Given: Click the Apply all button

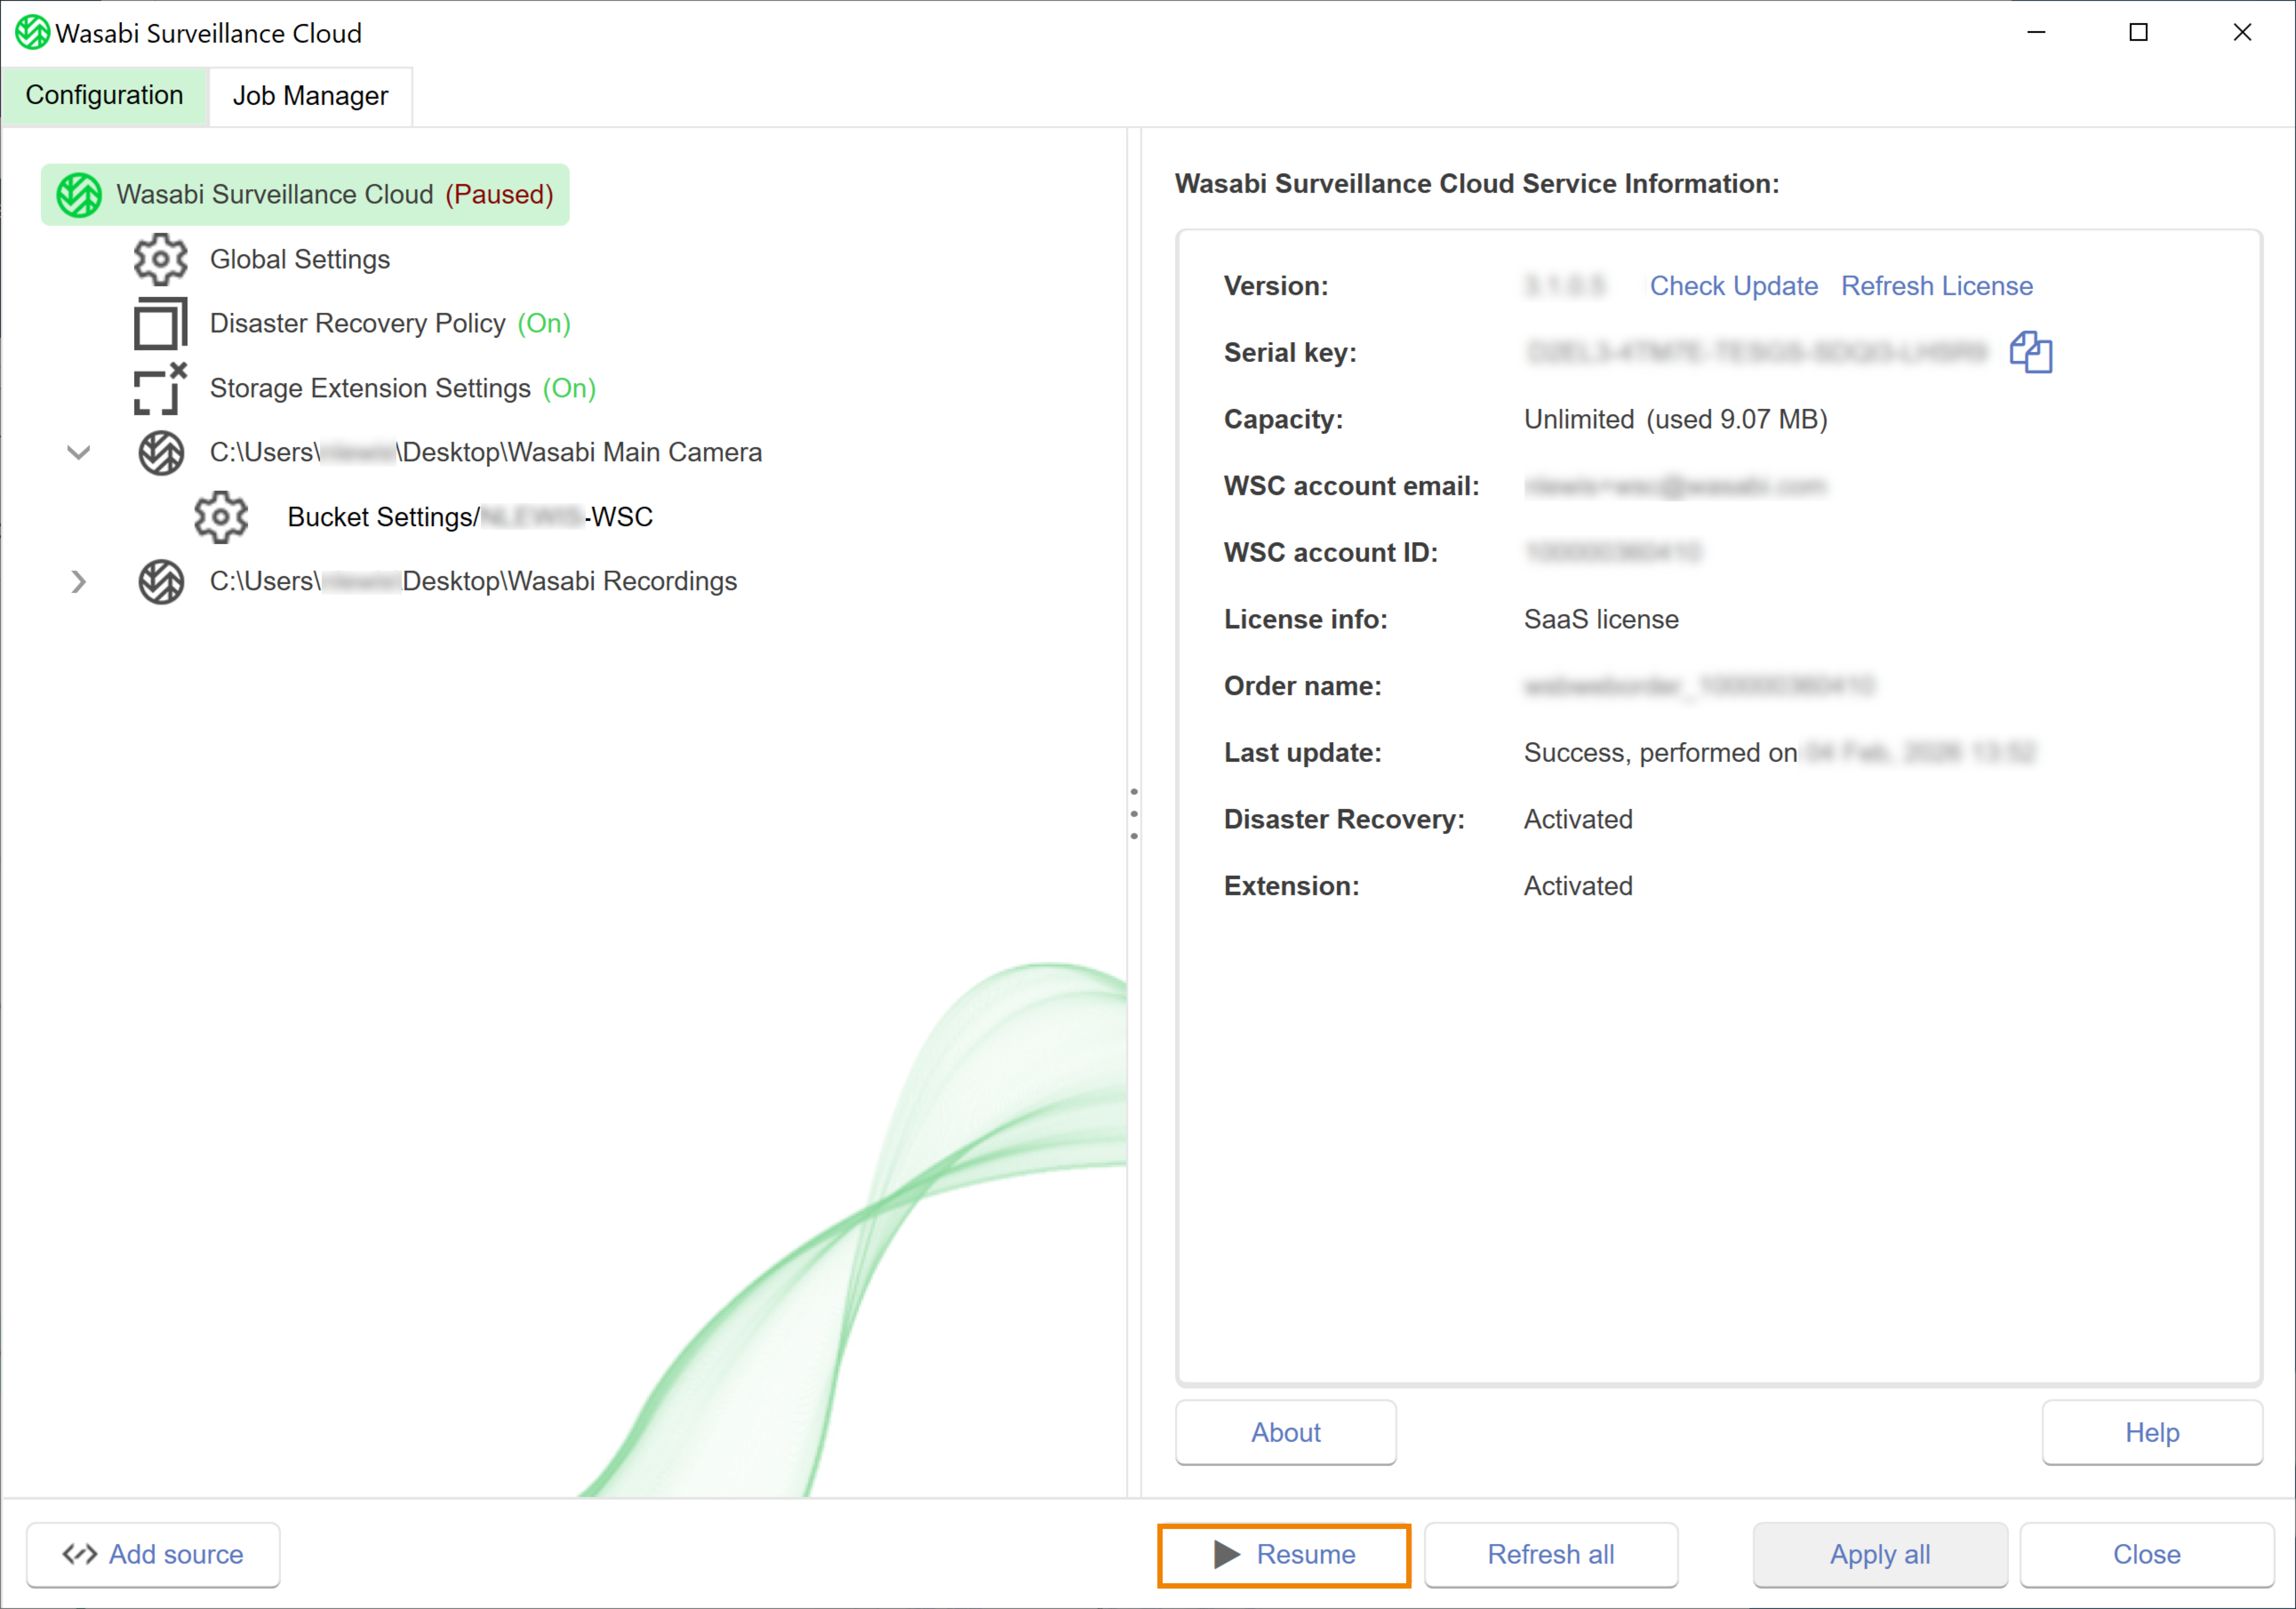Looking at the screenshot, I should pyautogui.click(x=1880, y=1555).
